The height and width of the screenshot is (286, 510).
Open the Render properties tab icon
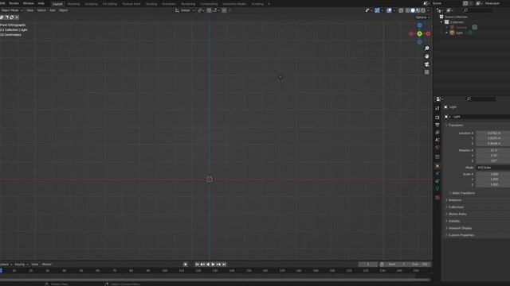(437, 118)
